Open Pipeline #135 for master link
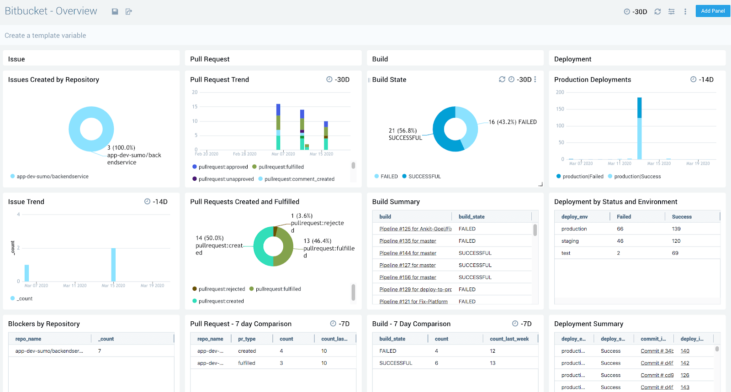 click(408, 241)
